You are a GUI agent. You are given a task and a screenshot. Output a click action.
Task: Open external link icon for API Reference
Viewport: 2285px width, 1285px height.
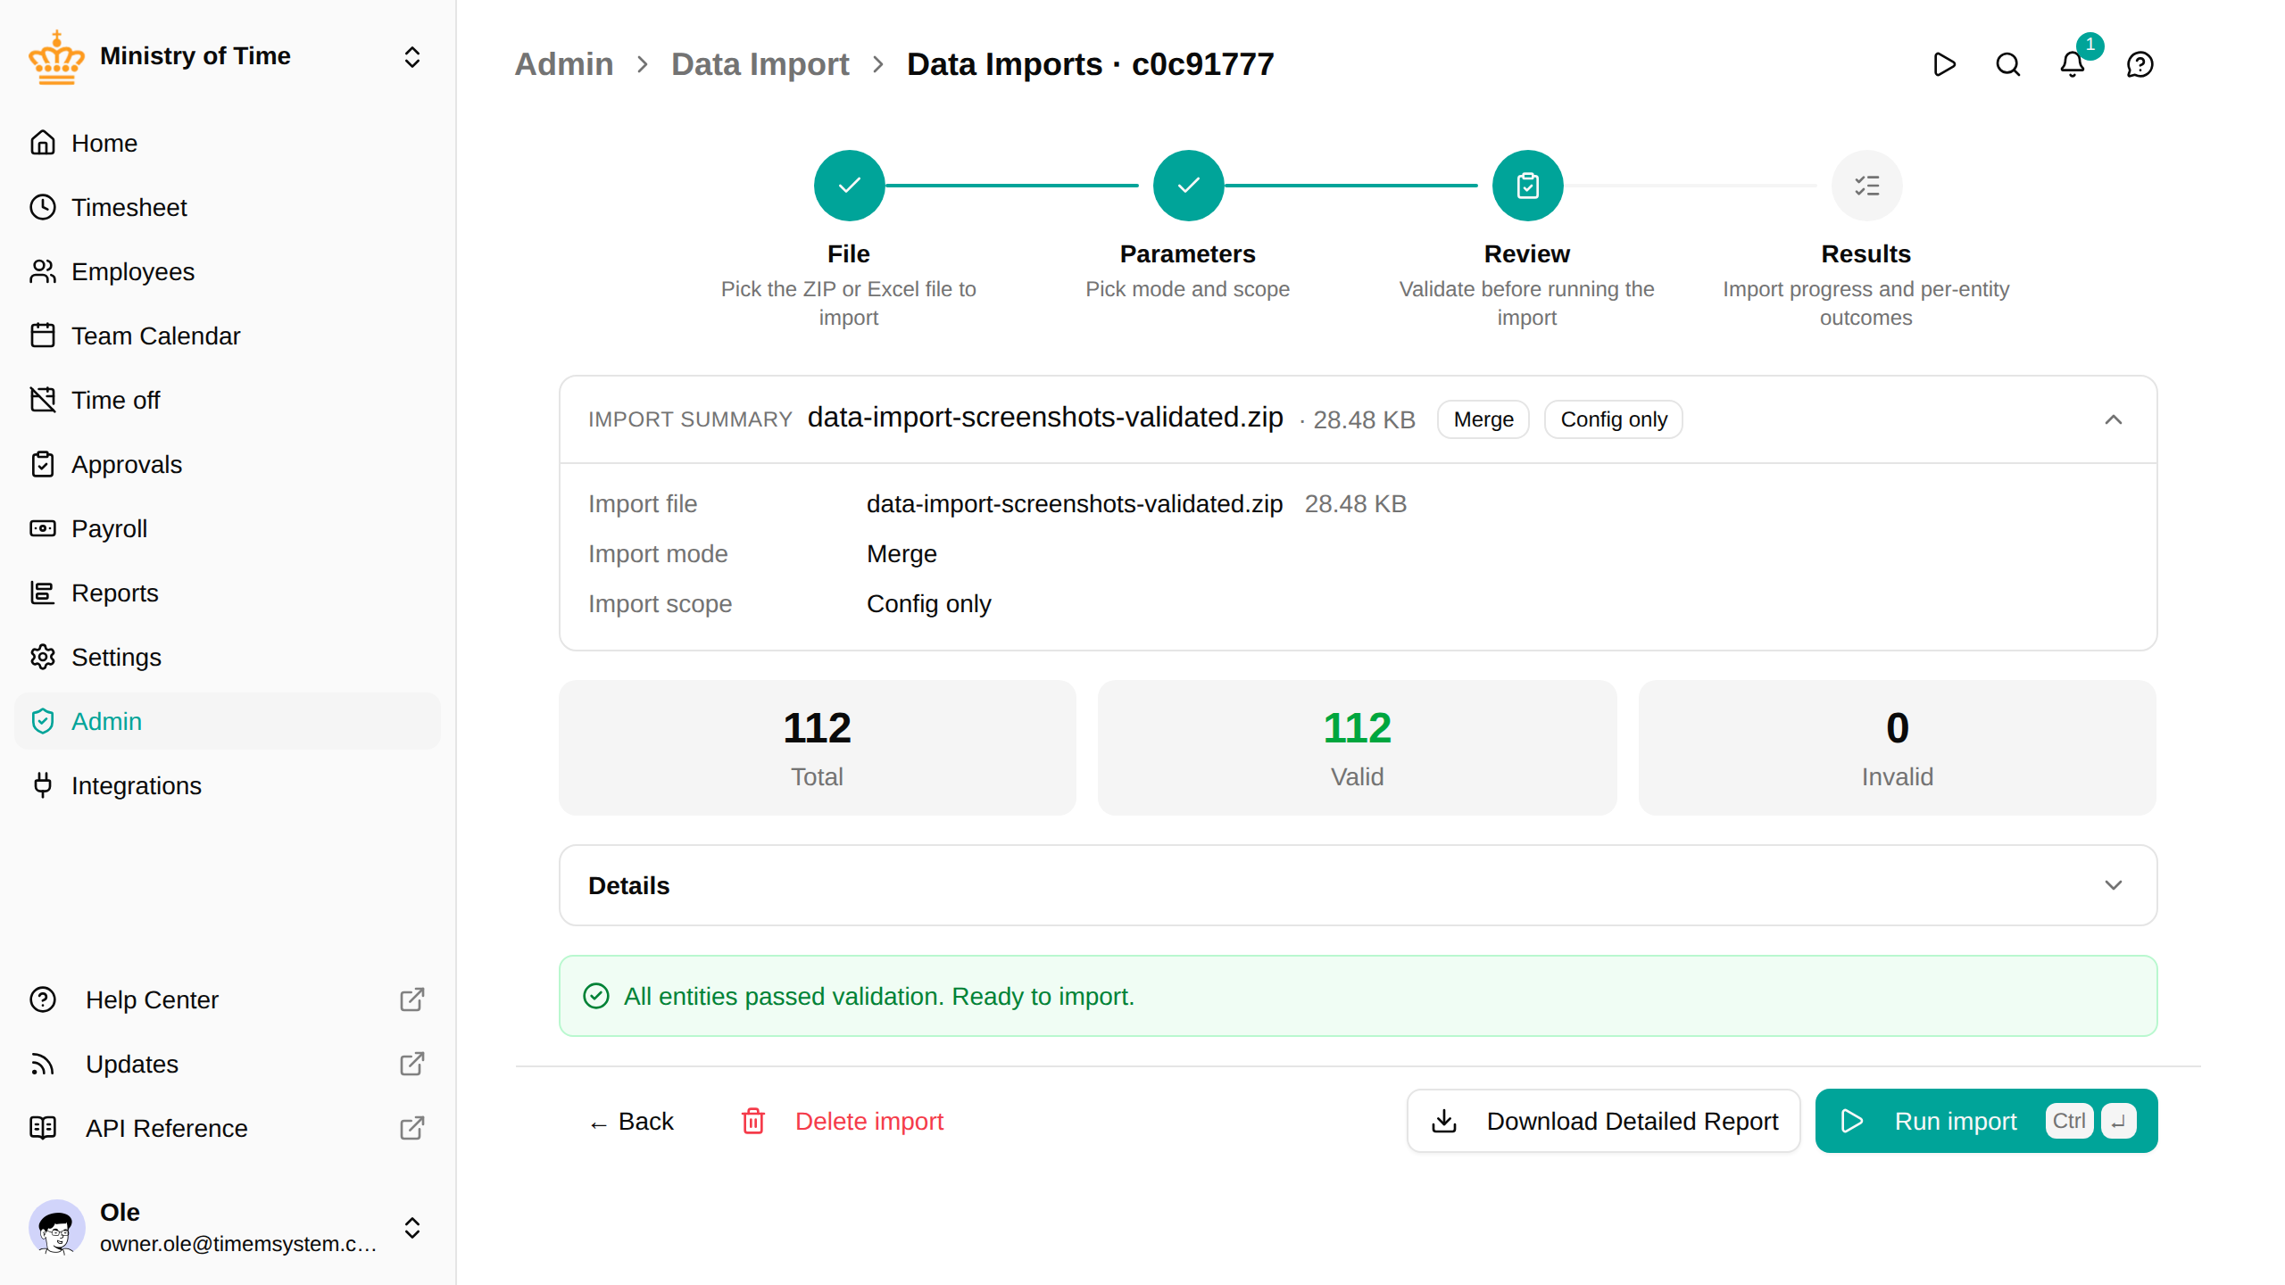coord(411,1128)
